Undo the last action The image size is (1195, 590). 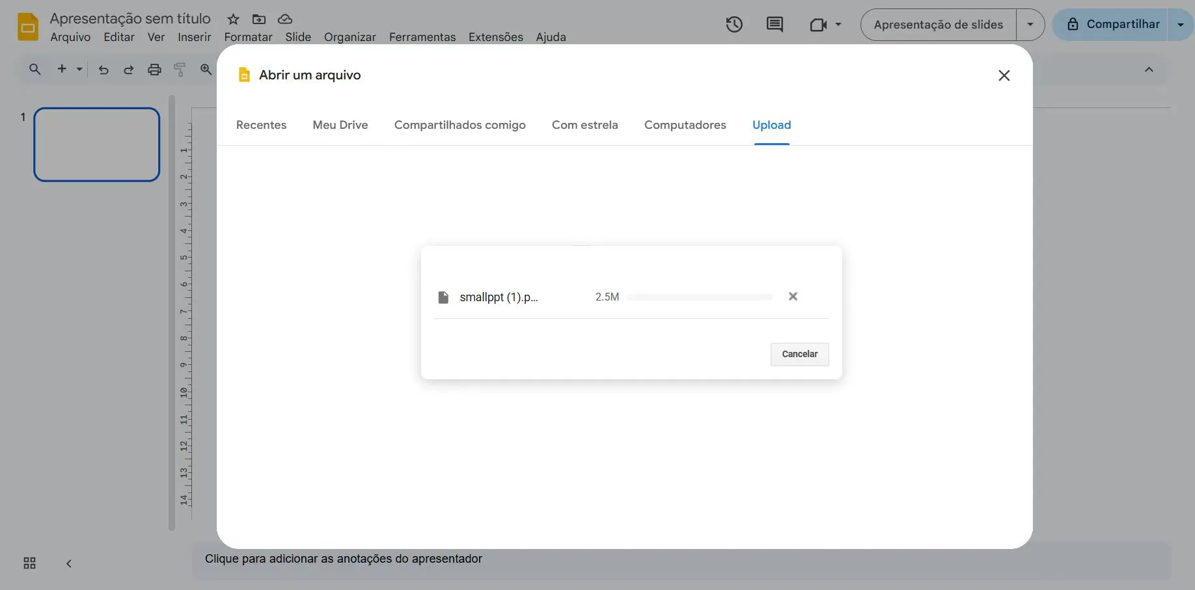pos(102,69)
